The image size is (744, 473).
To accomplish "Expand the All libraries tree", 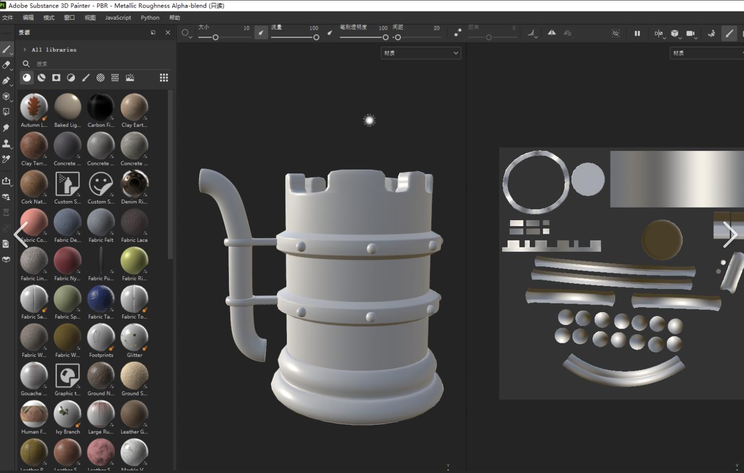I will [25, 50].
